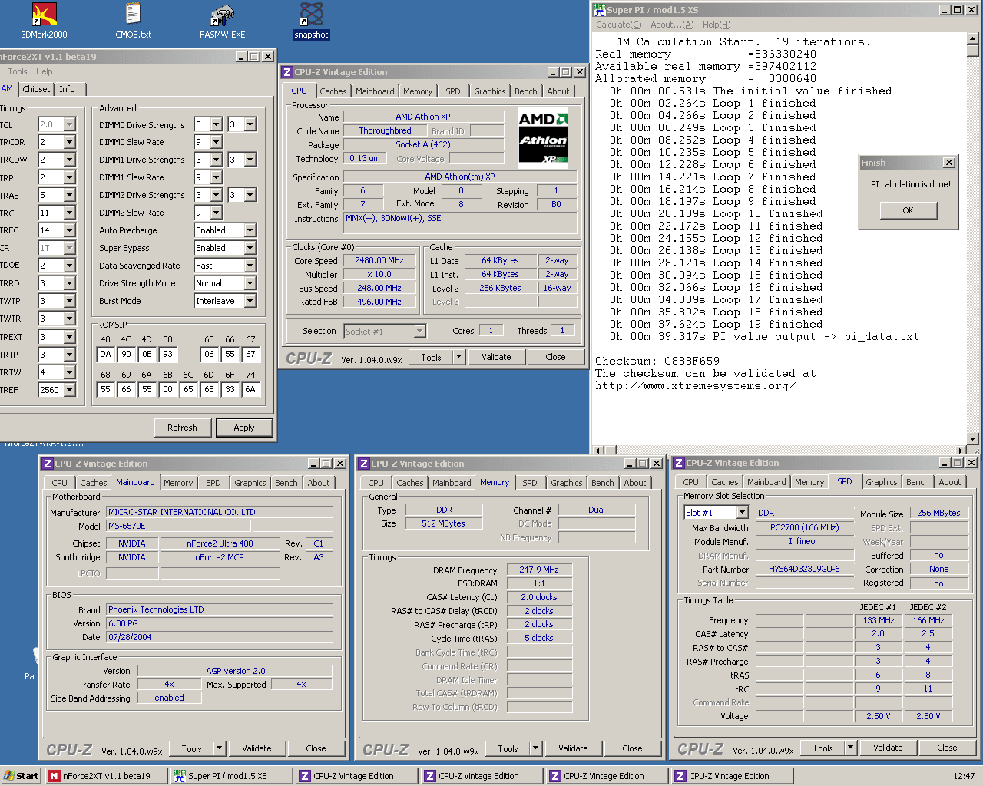
Task: Click the DRAM Frequency value 247.9 MHz
Action: pyautogui.click(x=539, y=570)
